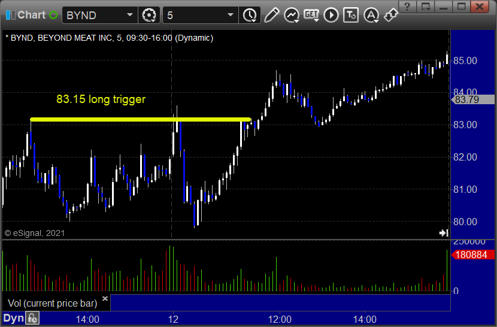The height and width of the screenshot is (327, 497).
Task: Click the 180884 volume value marker
Action: [472, 255]
